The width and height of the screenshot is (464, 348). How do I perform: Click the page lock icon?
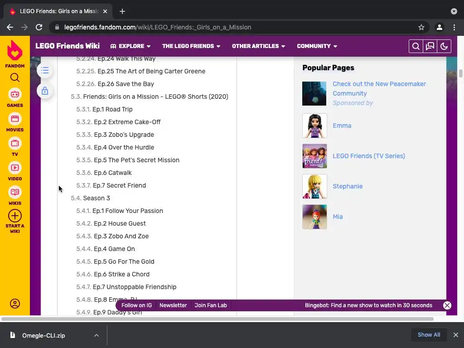(x=45, y=91)
